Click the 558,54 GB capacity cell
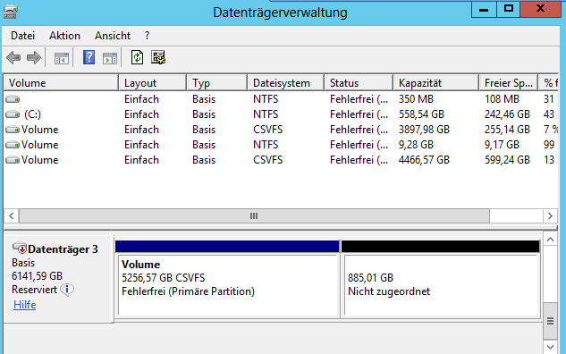The height and width of the screenshot is (354, 566). coord(421,114)
